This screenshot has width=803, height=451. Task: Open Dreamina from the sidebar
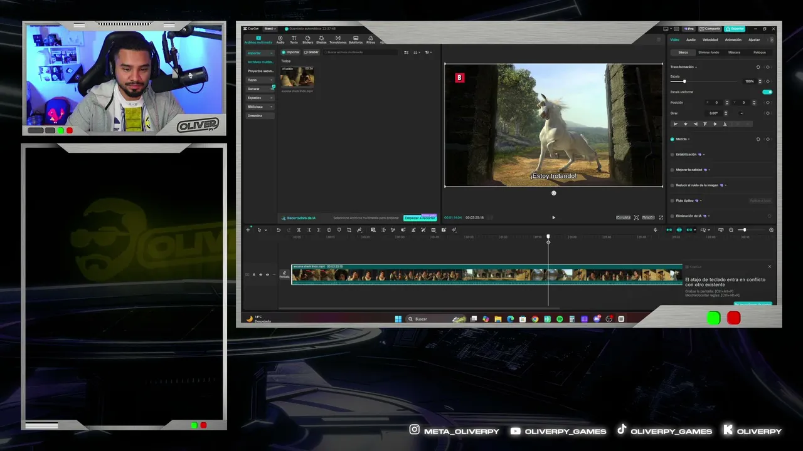260,116
